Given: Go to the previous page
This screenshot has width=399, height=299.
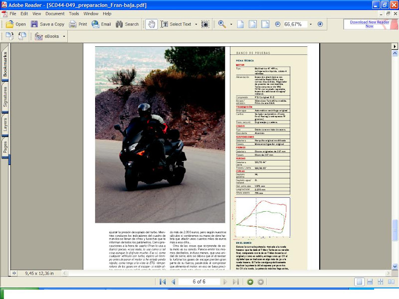Looking at the screenshot, I should pos(173,282).
